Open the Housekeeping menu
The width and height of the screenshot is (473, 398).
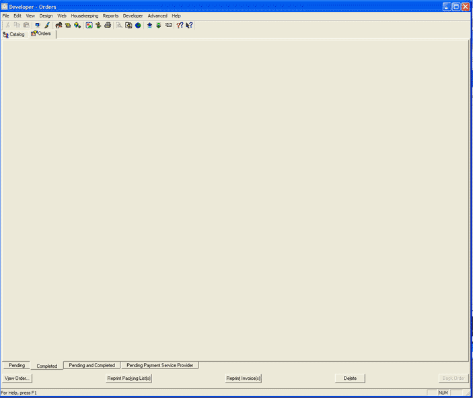point(84,15)
